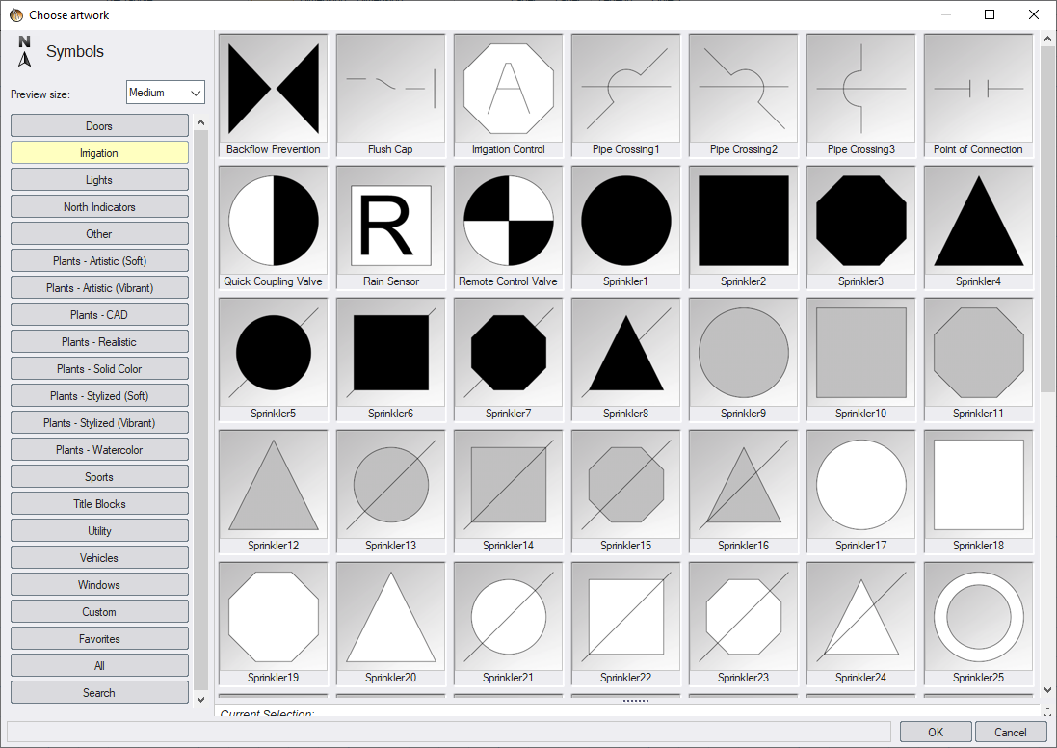Pick the Sprinkler15 symbol

[625, 493]
